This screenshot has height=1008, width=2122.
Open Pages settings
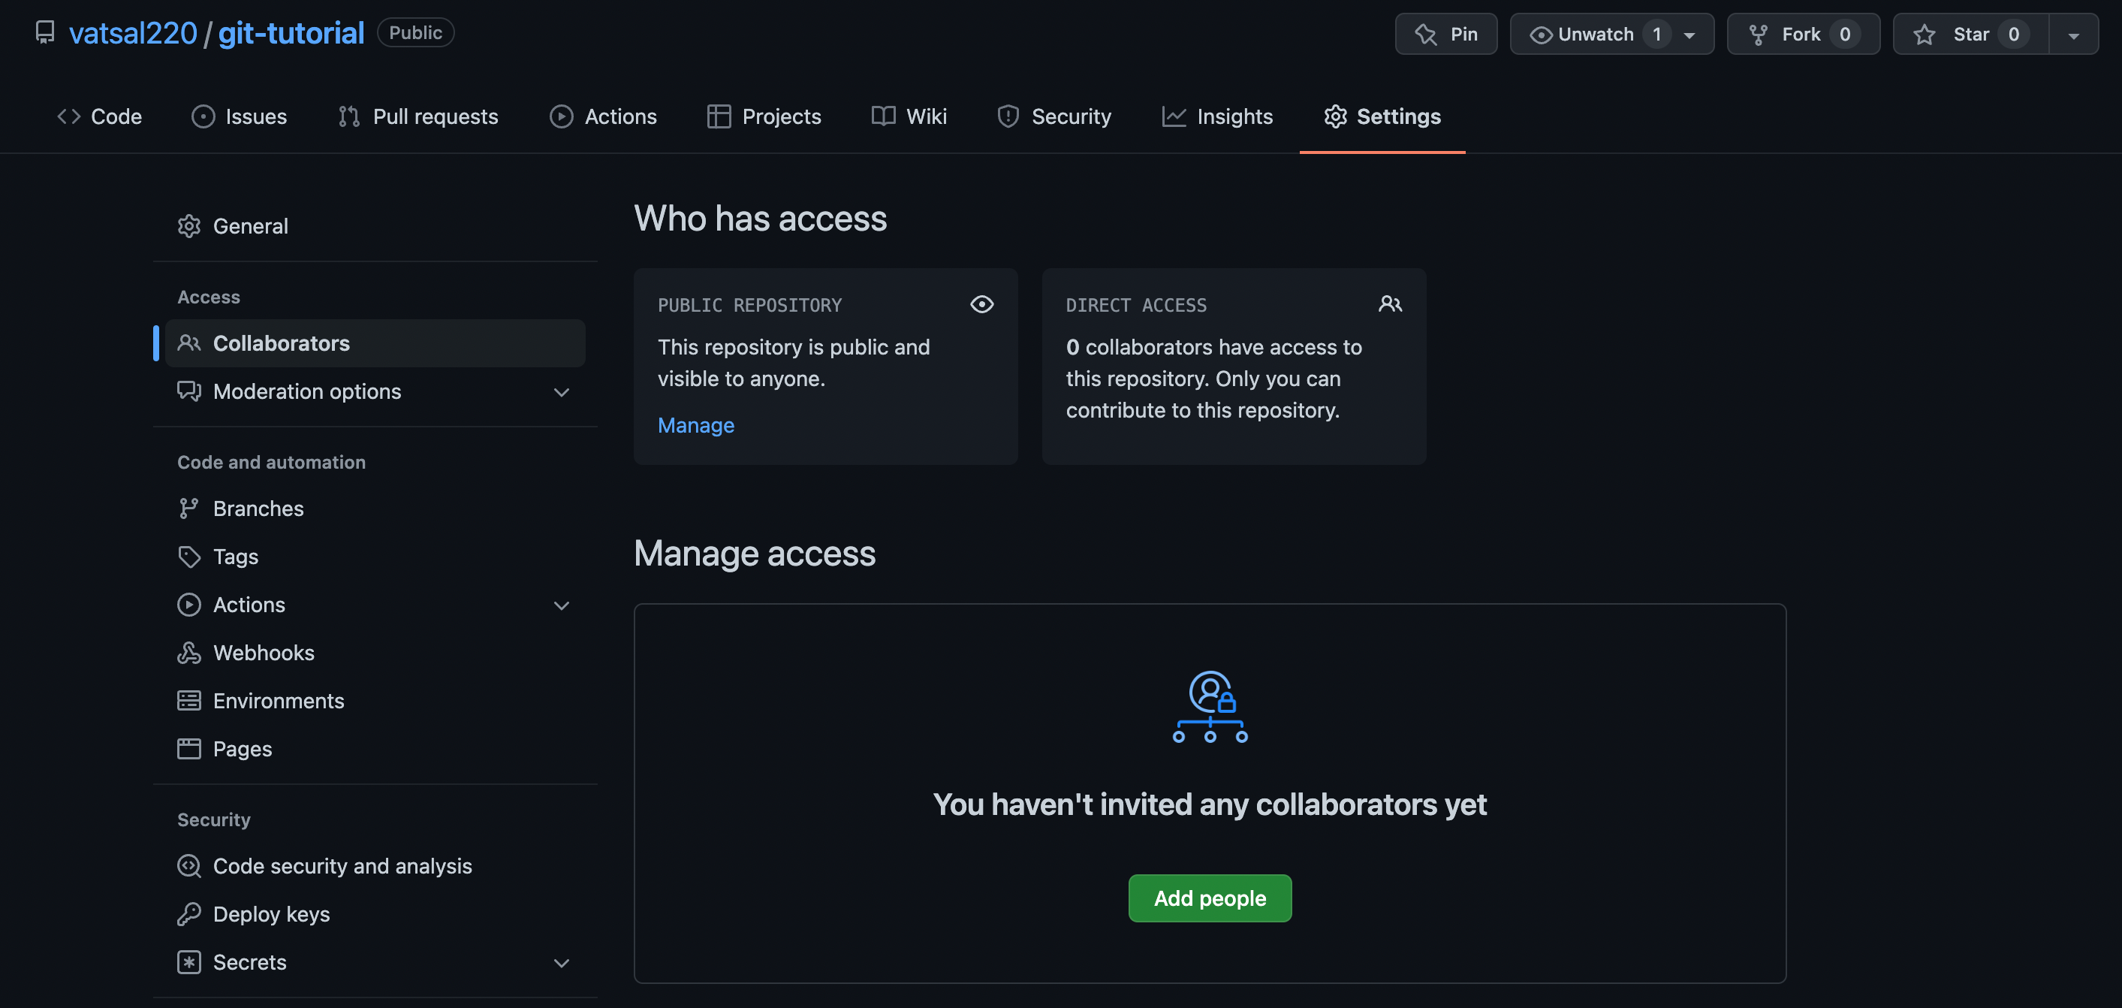[x=375, y=748]
